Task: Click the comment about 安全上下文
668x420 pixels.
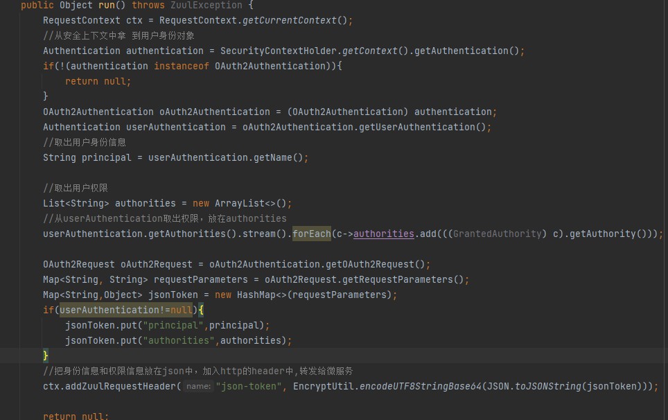Action: click(x=118, y=36)
